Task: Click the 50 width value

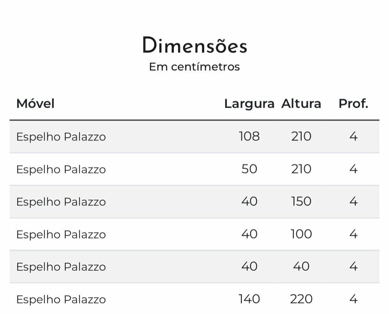Action: coord(249,169)
